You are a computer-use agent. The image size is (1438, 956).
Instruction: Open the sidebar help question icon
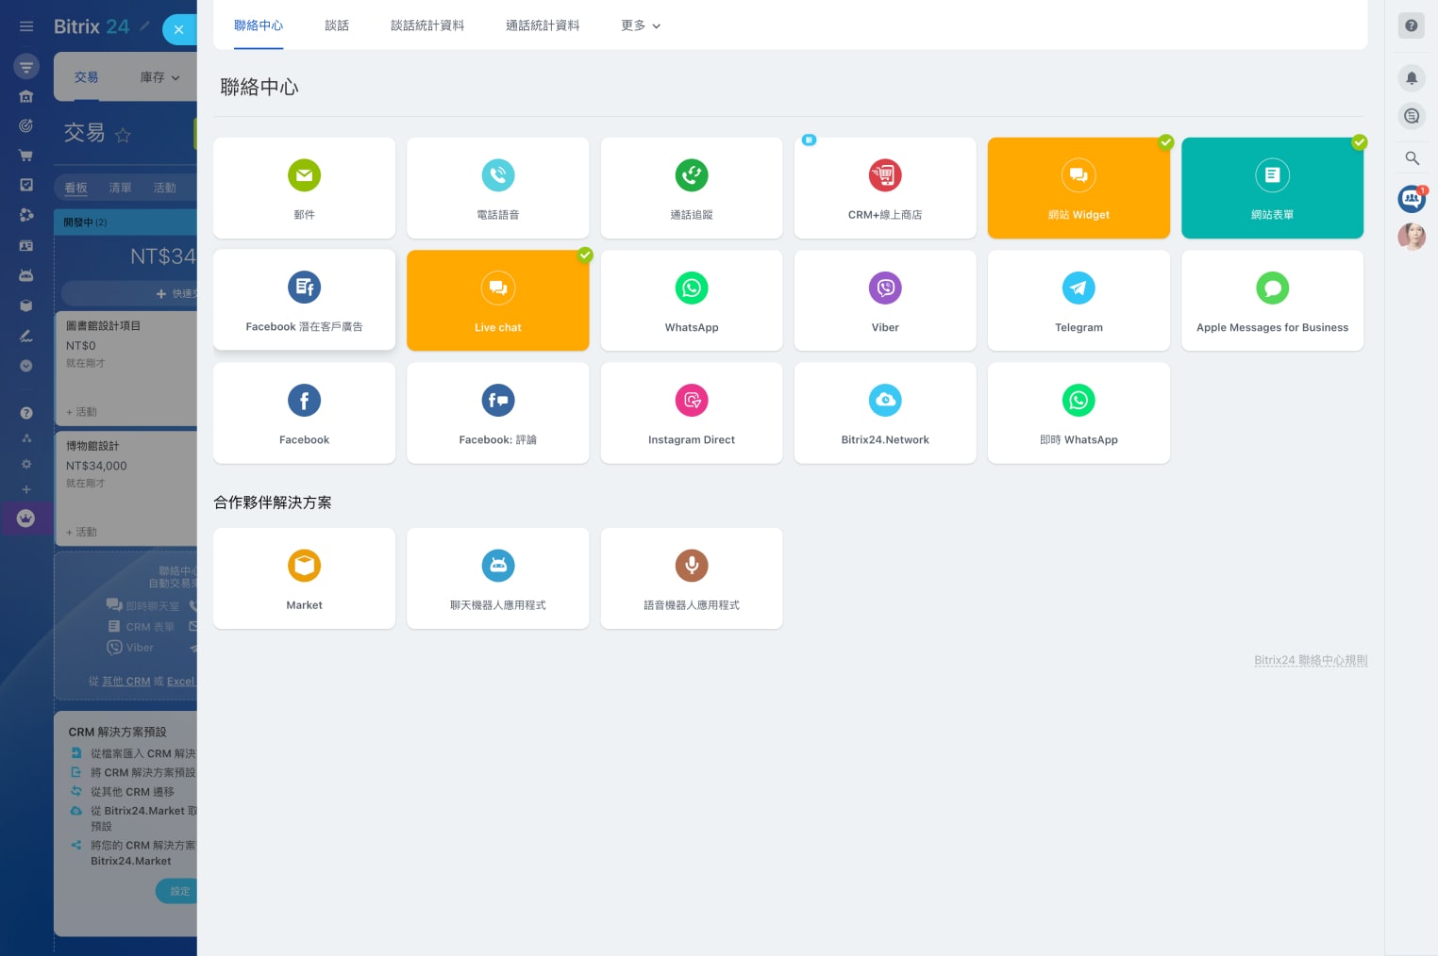coord(26,413)
